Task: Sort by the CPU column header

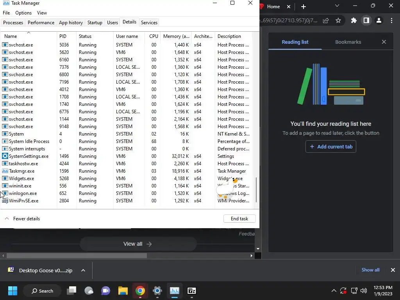Action: (153, 36)
